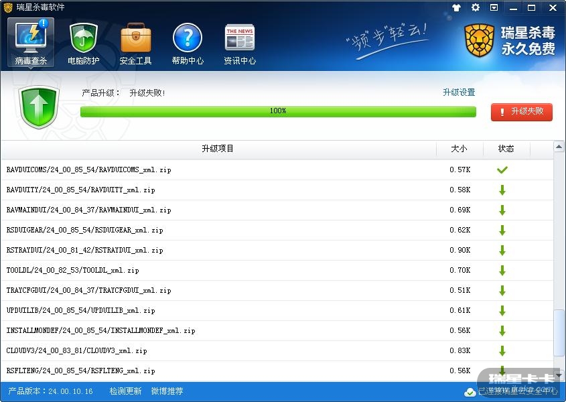
Task: Open the 资讯中心 news section
Action: tap(240, 44)
